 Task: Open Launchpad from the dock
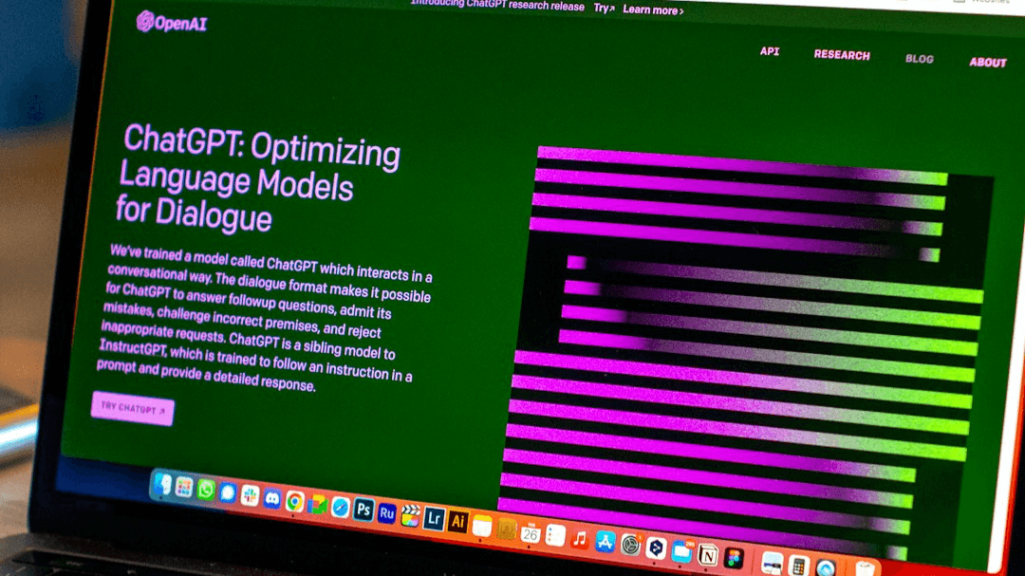point(184,487)
